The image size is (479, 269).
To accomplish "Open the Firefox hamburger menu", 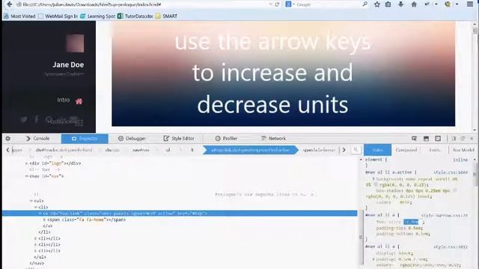I will pos(470,4).
